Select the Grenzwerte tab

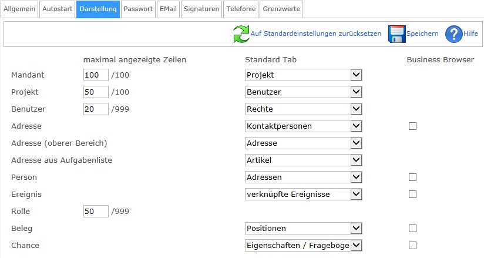pyautogui.click(x=281, y=9)
